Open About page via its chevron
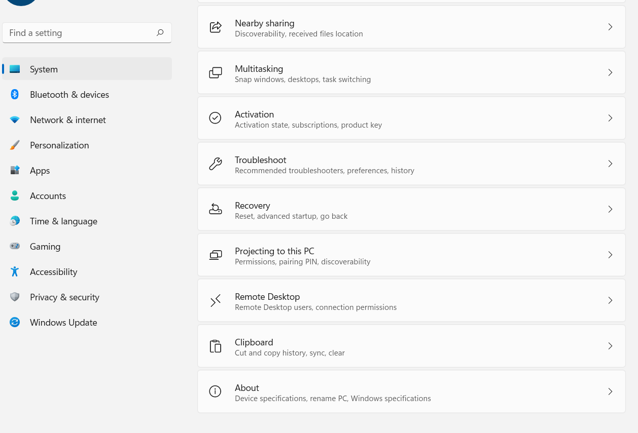The width and height of the screenshot is (638, 433). [x=610, y=391]
